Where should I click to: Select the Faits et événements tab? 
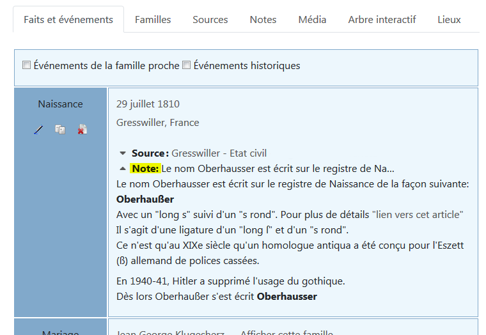click(68, 20)
